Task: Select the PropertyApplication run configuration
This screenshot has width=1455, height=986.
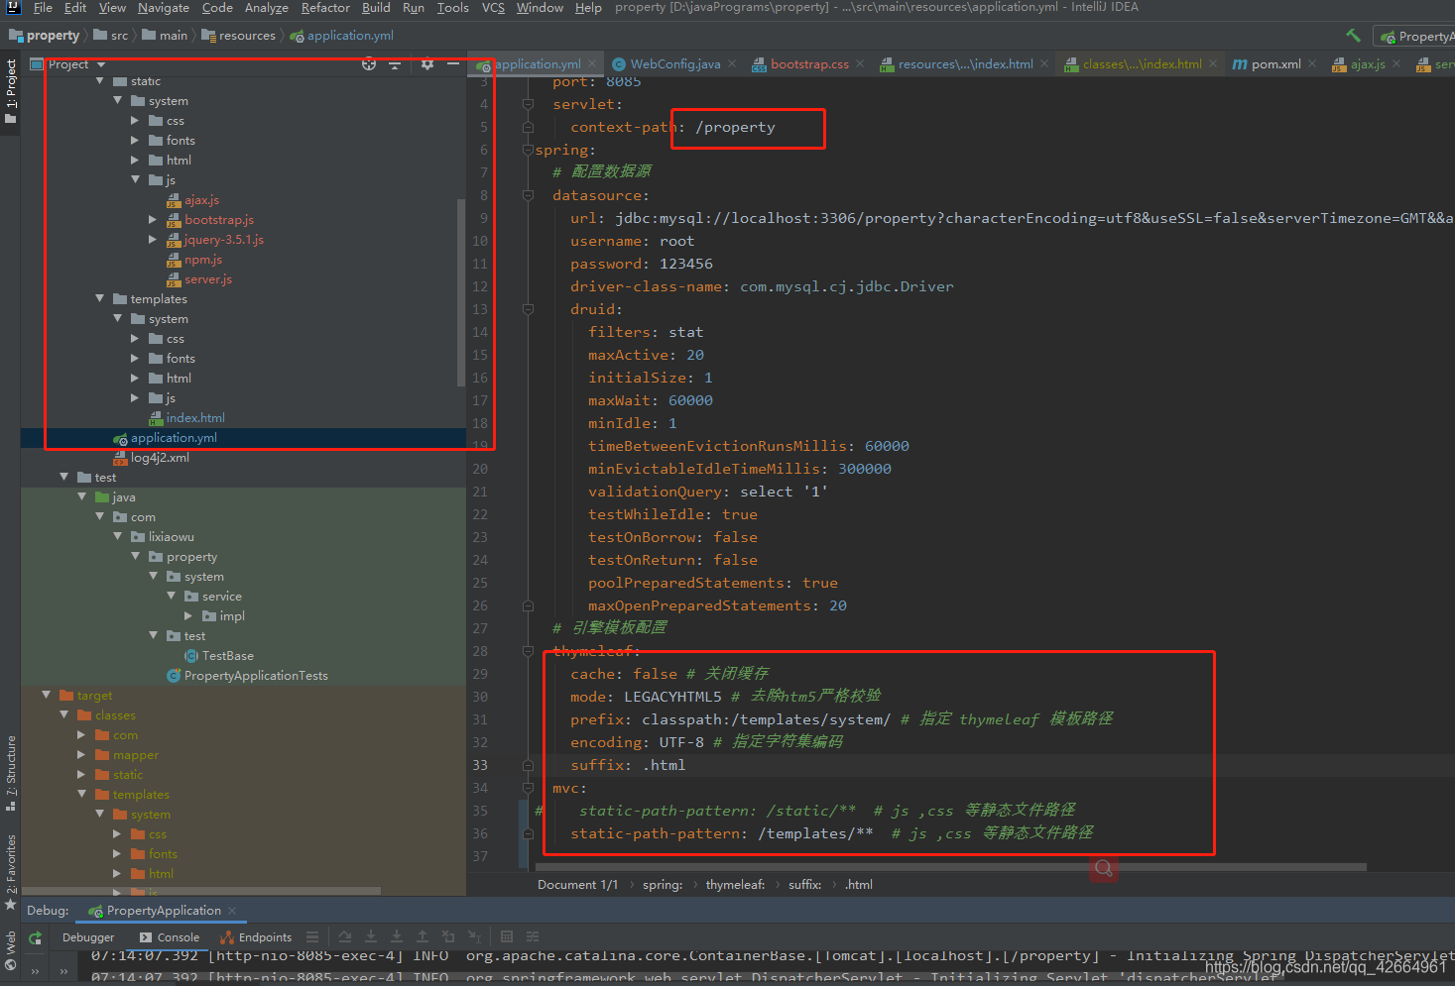Action: point(1418,37)
